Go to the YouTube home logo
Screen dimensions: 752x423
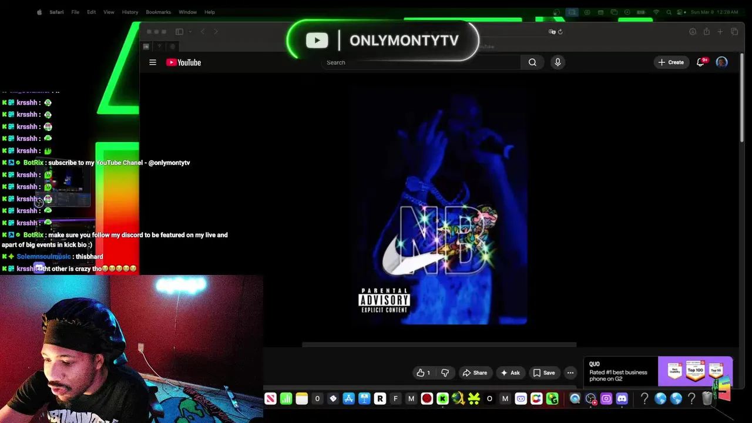pos(183,62)
